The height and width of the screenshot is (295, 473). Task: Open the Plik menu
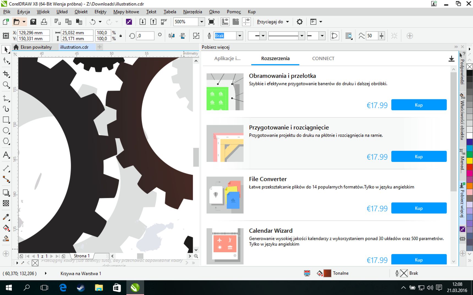[x=7, y=12]
